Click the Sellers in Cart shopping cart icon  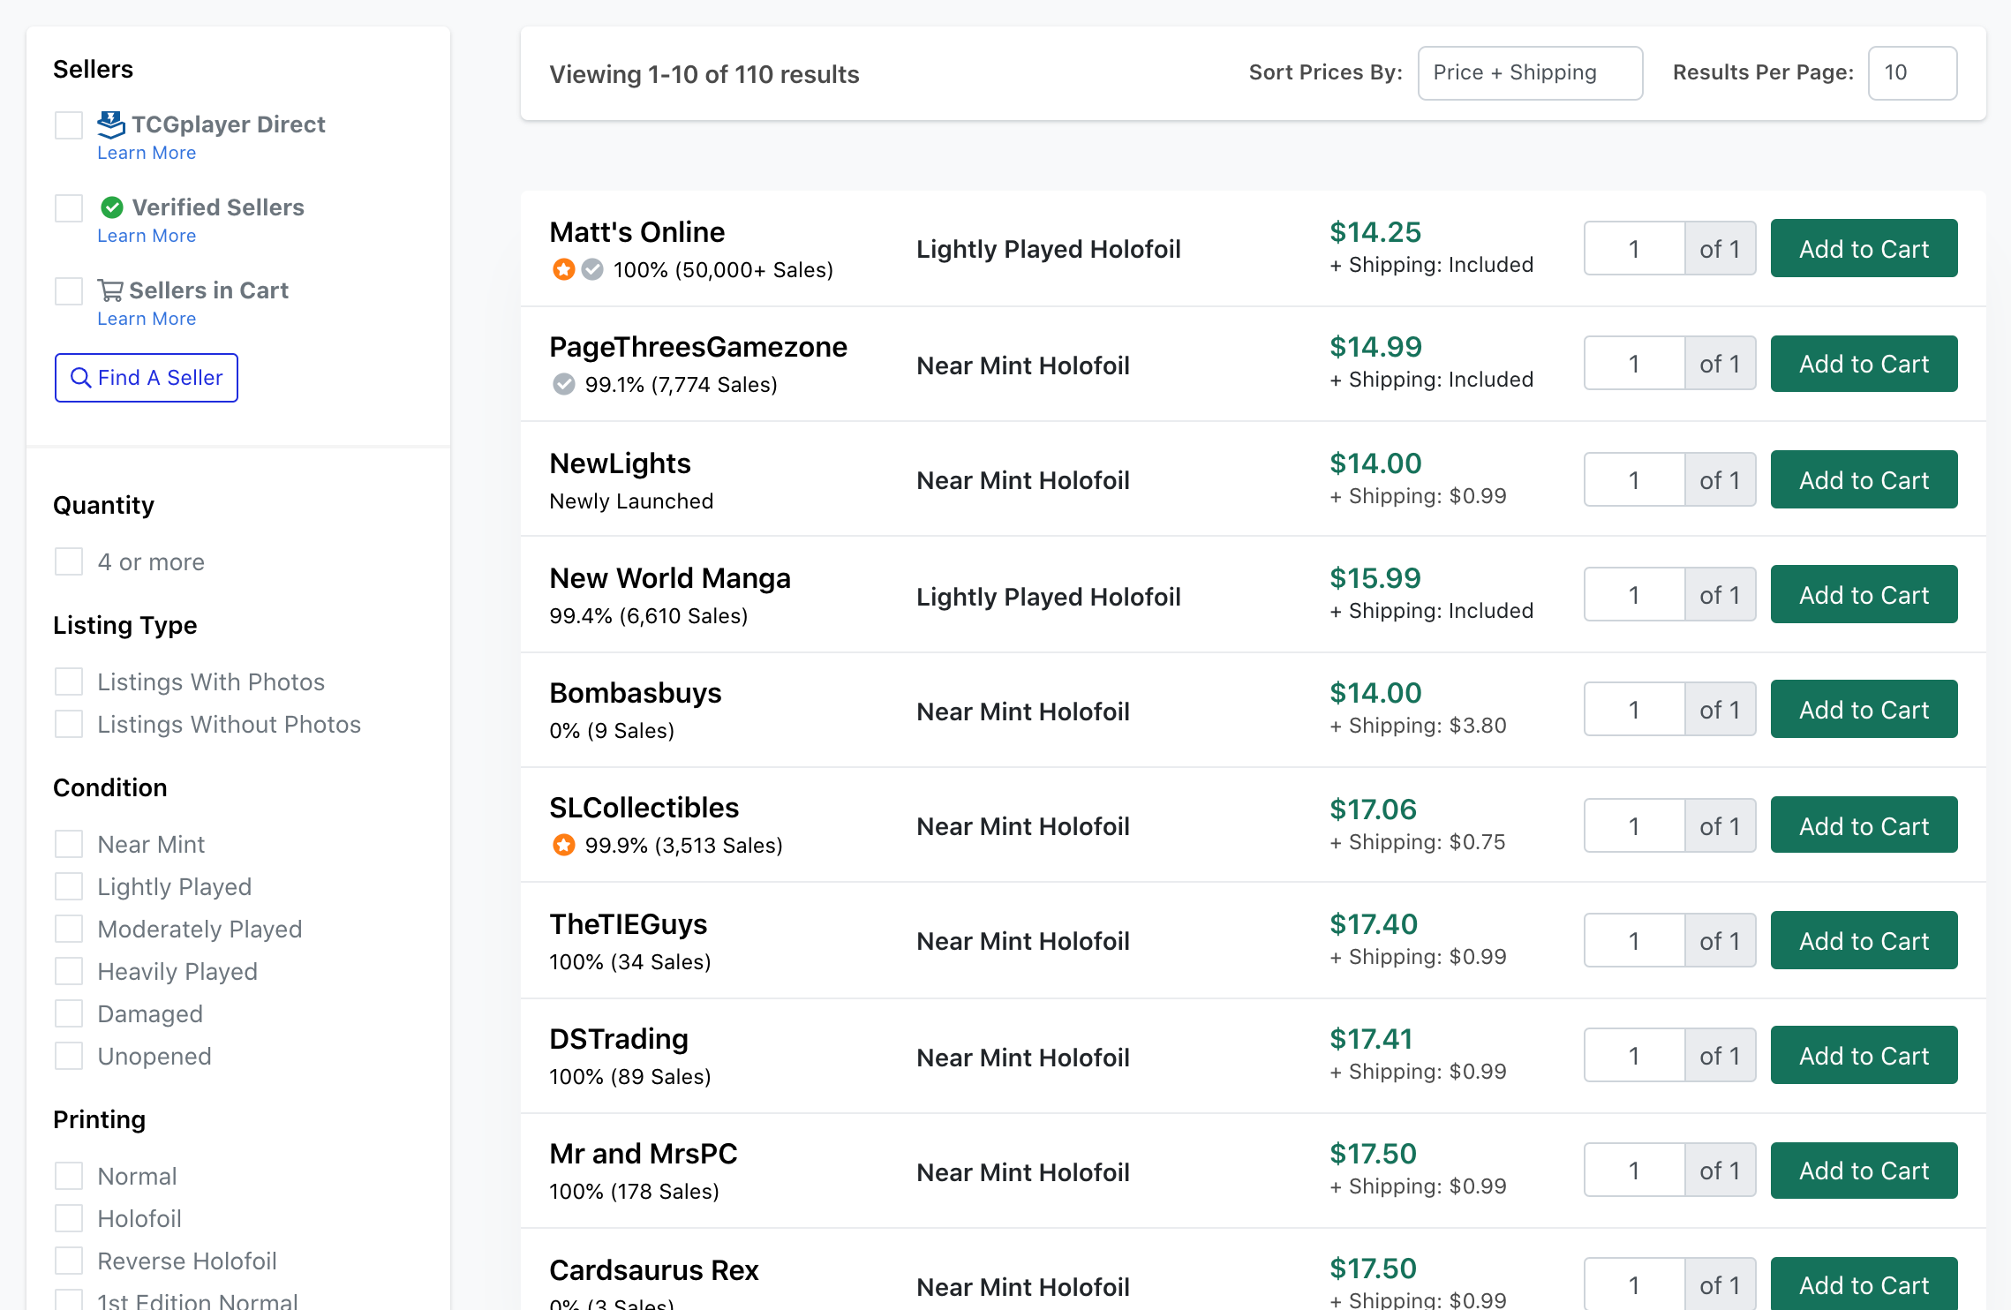[x=110, y=290]
